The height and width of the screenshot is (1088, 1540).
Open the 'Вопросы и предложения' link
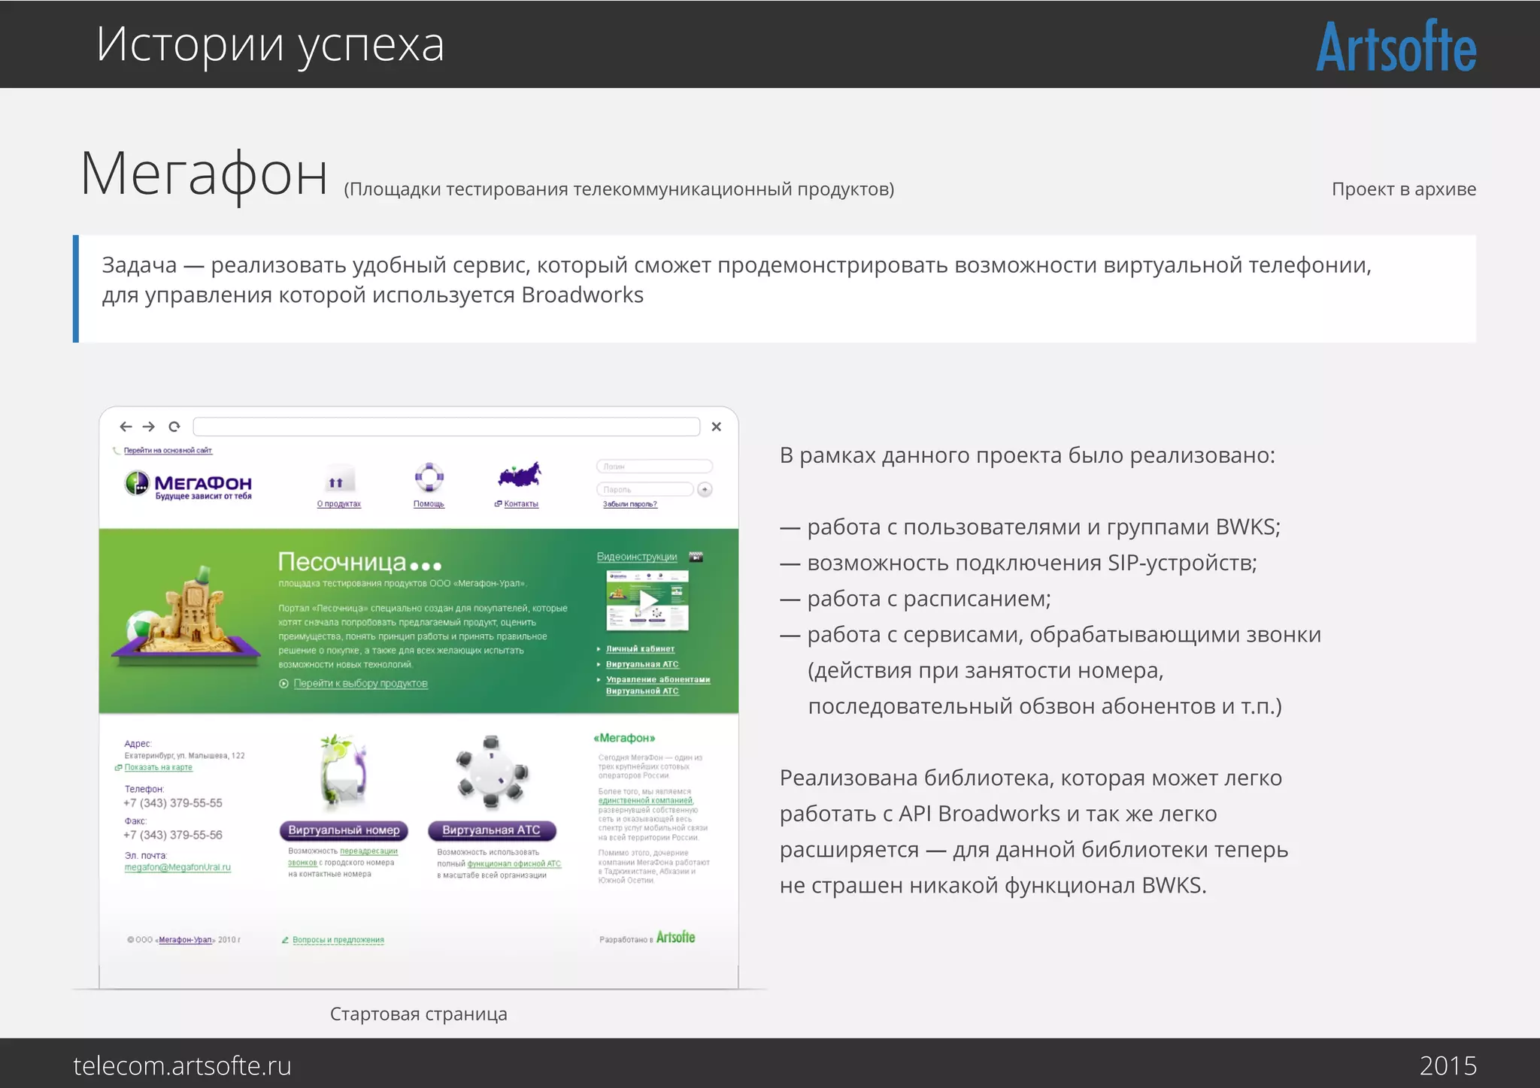[x=338, y=940]
